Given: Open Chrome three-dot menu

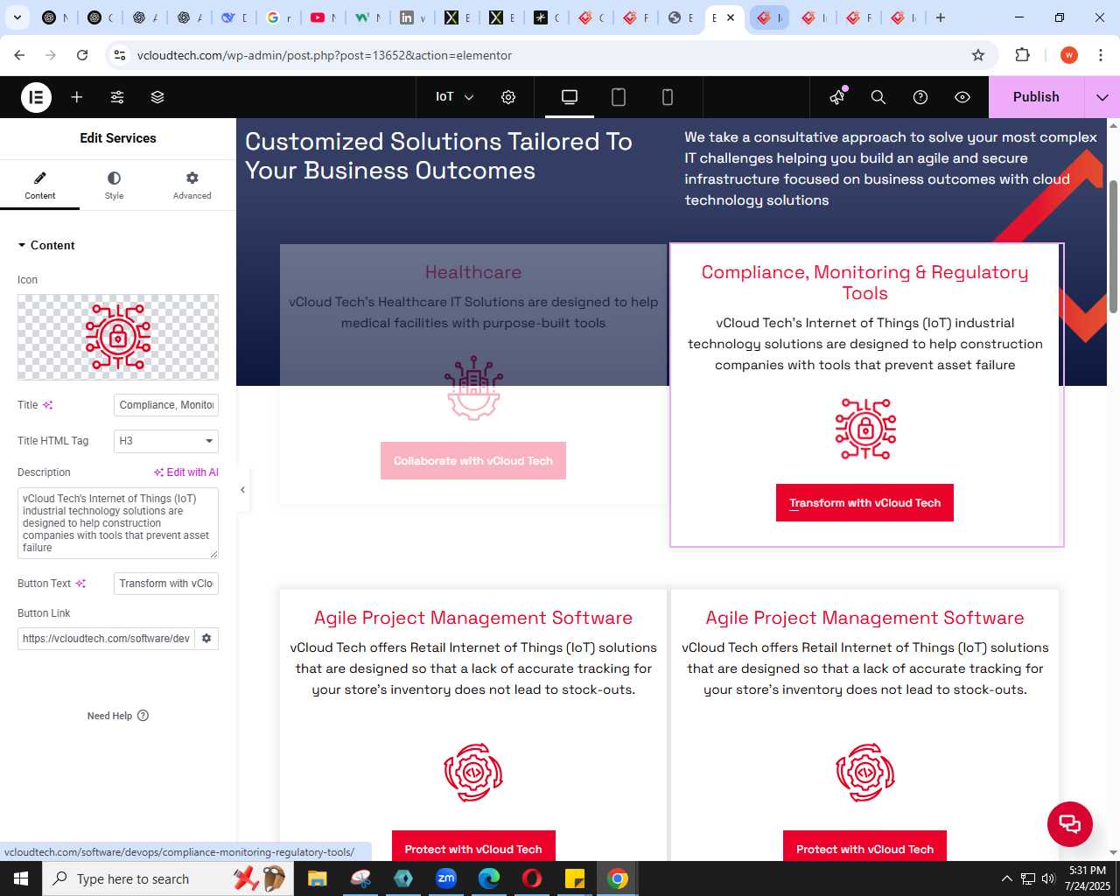Looking at the screenshot, I should coord(1101,55).
